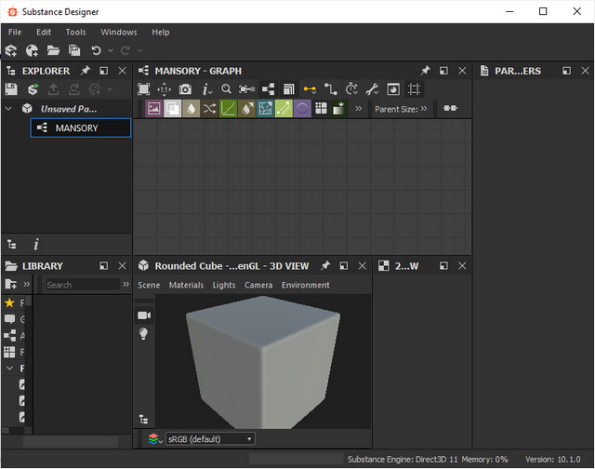Click the light bulb icon in 3D view
The height and width of the screenshot is (469, 595).
pyautogui.click(x=144, y=333)
